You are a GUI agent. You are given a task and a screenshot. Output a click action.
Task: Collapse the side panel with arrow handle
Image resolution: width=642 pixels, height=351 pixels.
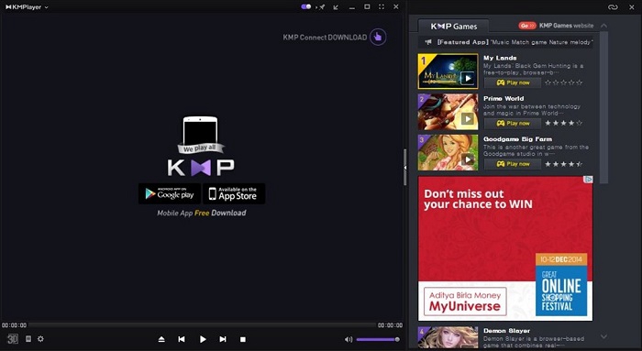point(405,168)
